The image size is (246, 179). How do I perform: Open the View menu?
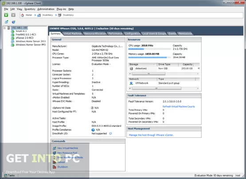tap(20, 9)
